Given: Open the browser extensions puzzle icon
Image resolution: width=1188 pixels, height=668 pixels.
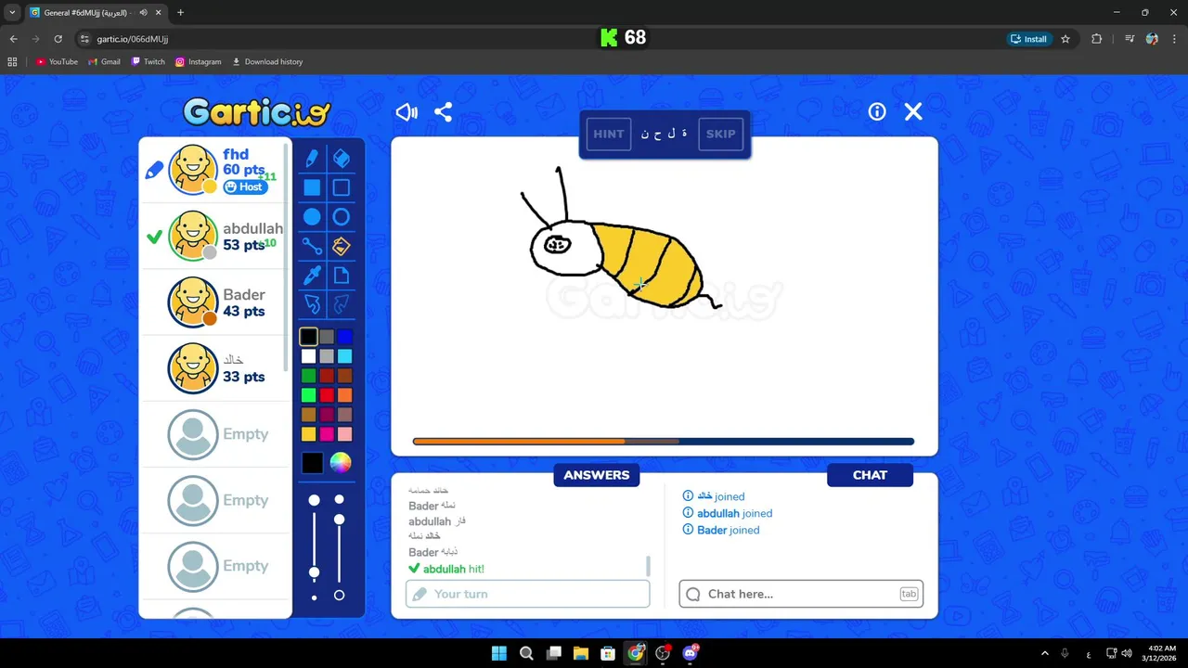Looking at the screenshot, I should pos(1096,39).
